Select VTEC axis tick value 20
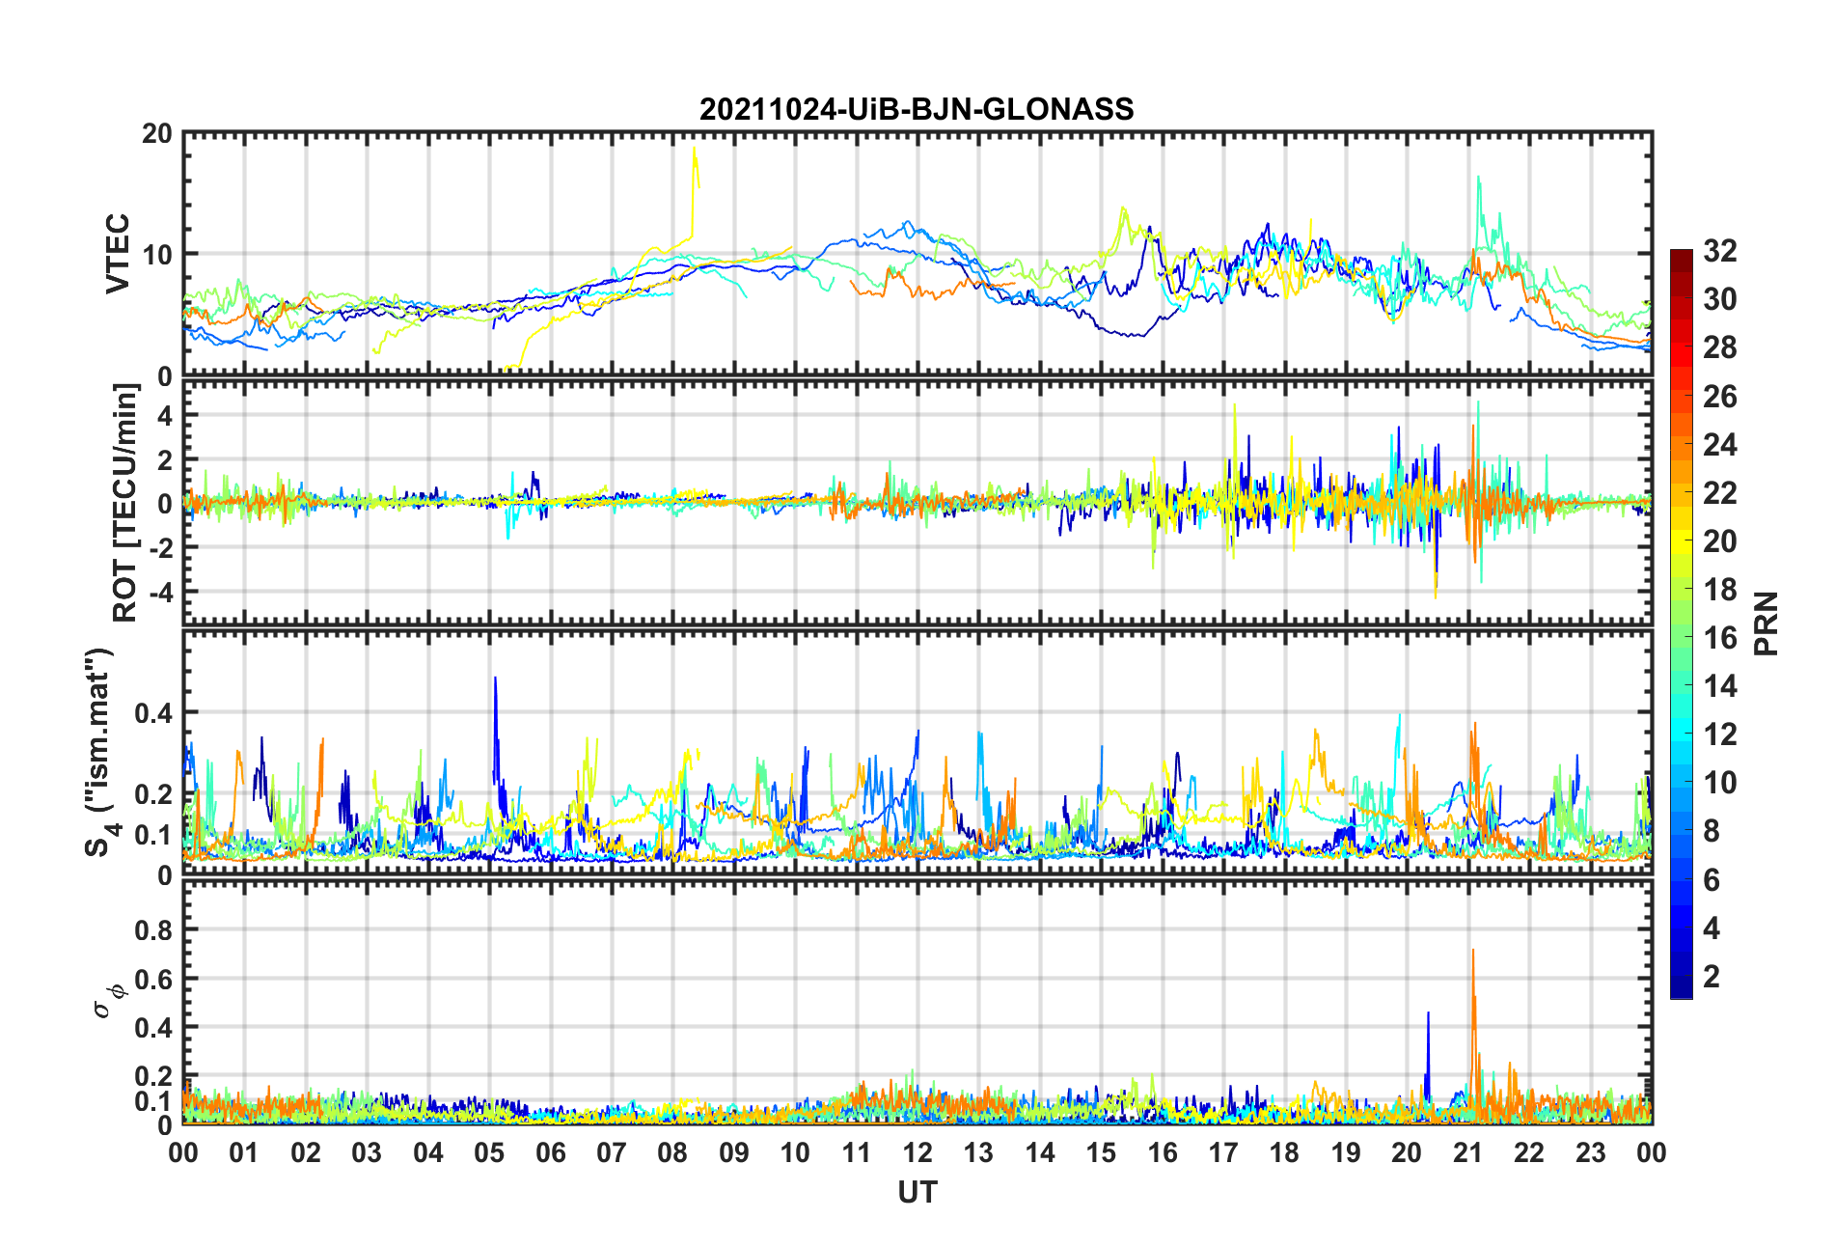 pos(157,134)
